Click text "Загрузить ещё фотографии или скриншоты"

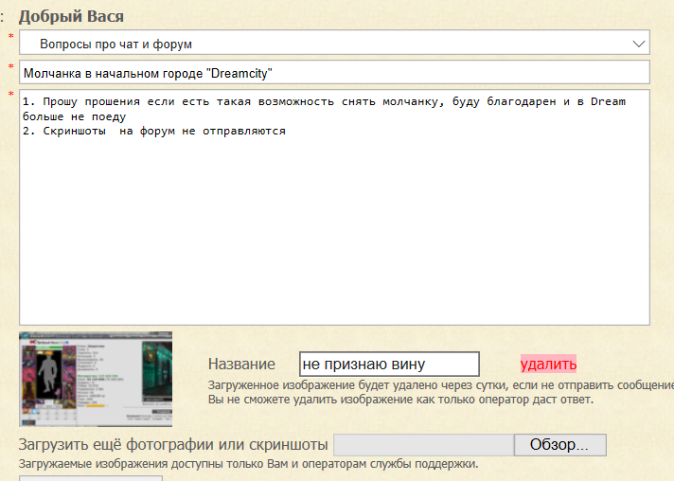click(x=173, y=444)
